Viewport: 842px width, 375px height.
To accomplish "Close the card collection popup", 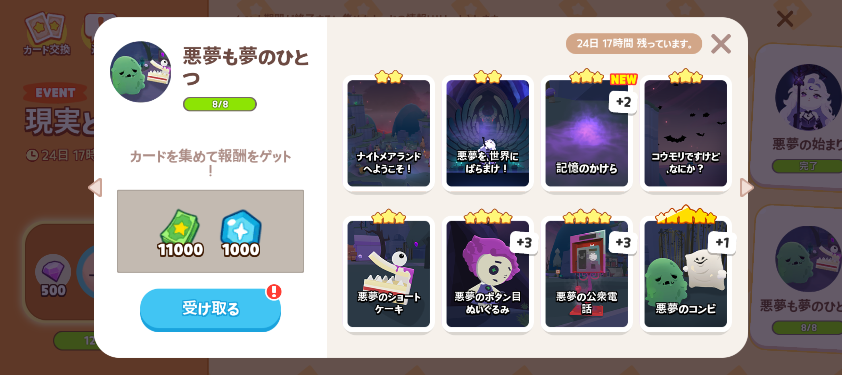I will (x=721, y=44).
